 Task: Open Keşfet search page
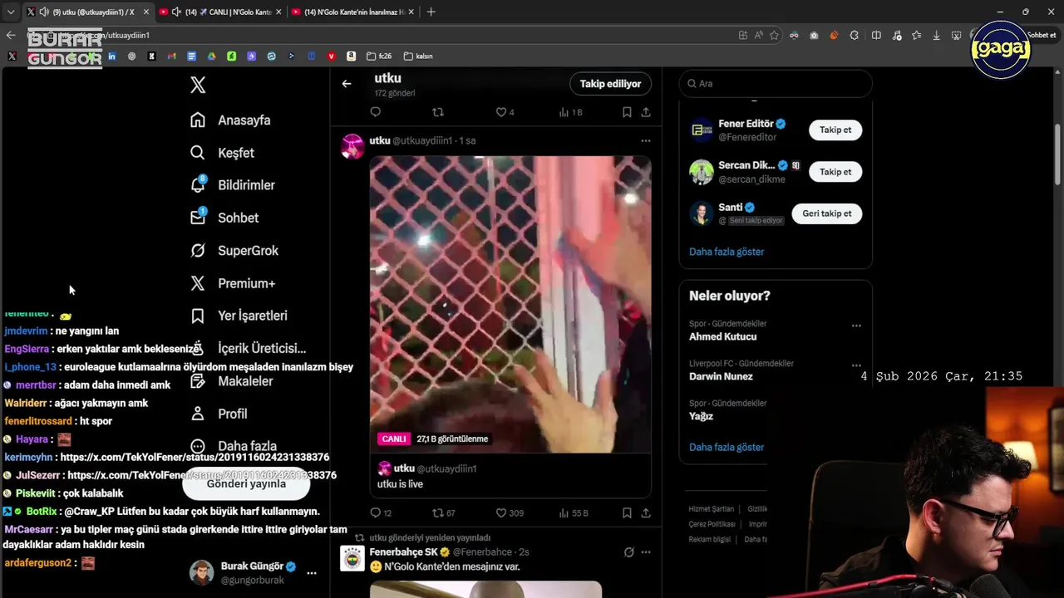click(x=222, y=153)
